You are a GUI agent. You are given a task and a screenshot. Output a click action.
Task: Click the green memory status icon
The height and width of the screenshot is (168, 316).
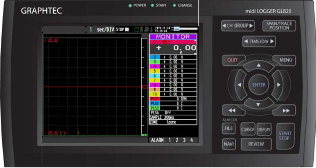[137, 30]
